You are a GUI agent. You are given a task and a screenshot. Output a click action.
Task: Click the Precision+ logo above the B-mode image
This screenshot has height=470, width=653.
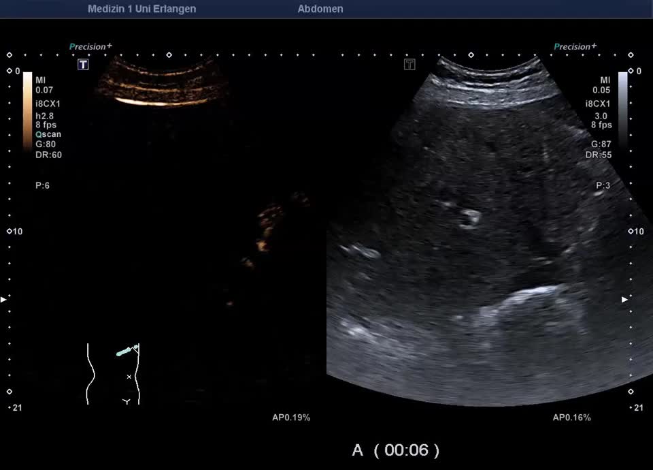click(575, 47)
